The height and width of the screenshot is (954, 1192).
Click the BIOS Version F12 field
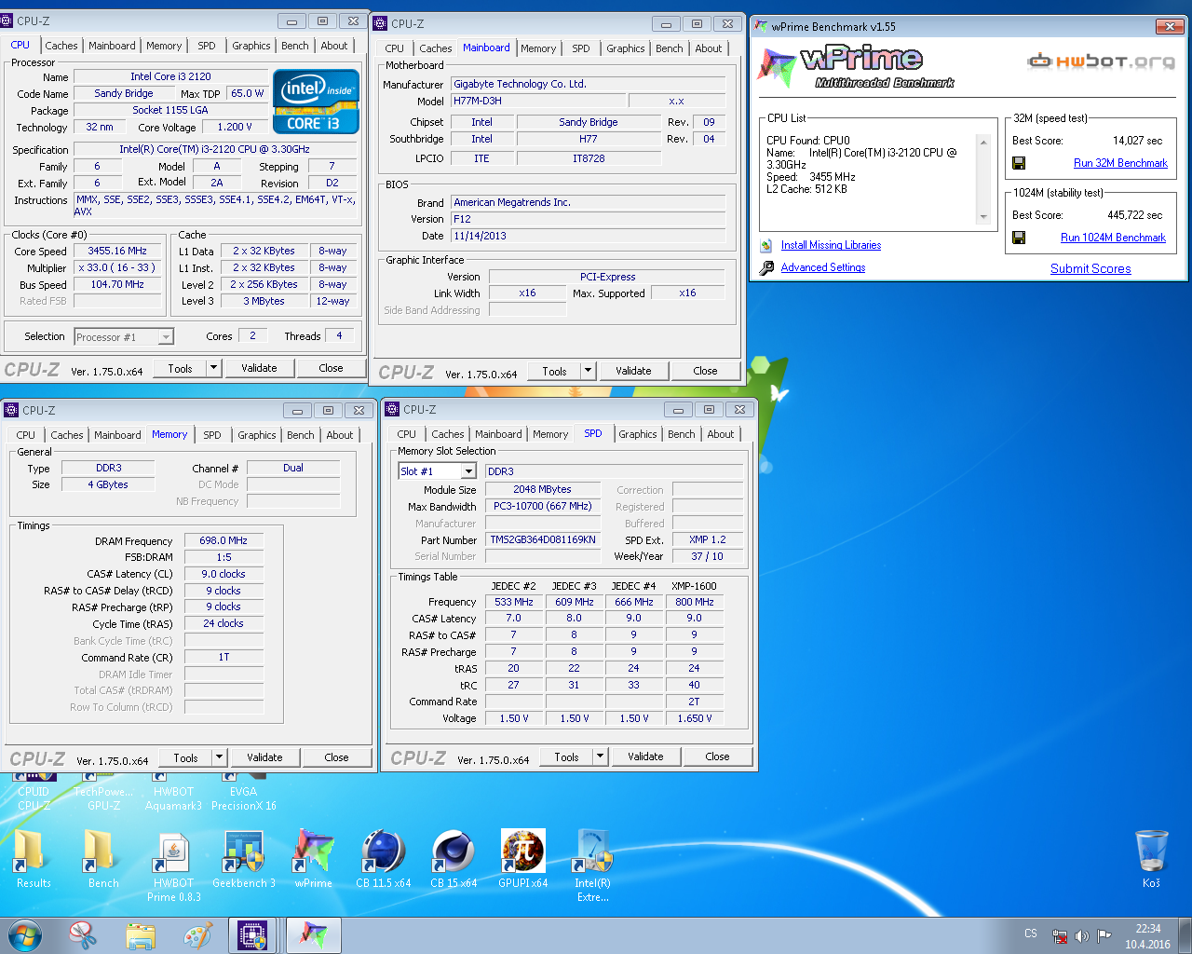pos(589,219)
